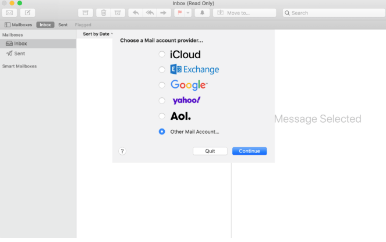The image size is (386, 242).
Task: Select Other Mail Account radio button
Action: (x=162, y=131)
